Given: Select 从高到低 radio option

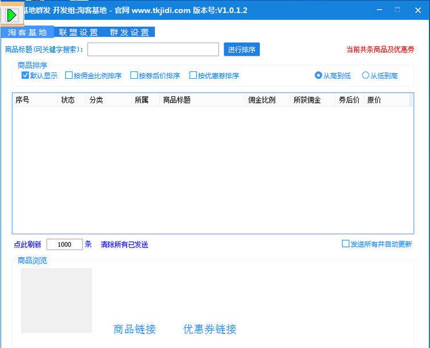Looking at the screenshot, I should click(x=319, y=75).
